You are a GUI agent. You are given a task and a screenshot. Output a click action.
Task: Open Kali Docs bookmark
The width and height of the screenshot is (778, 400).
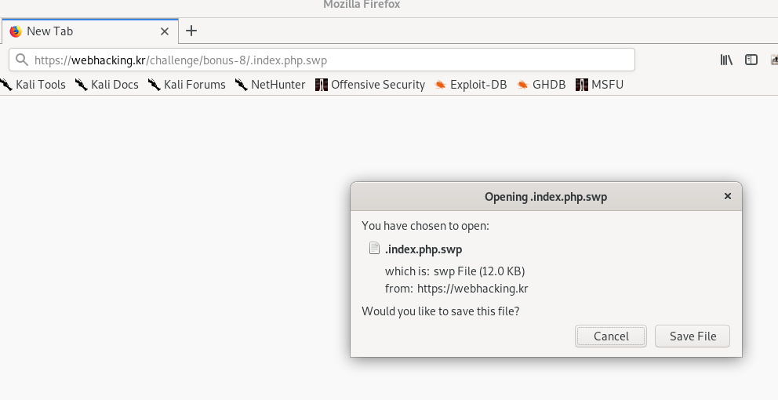(107, 85)
